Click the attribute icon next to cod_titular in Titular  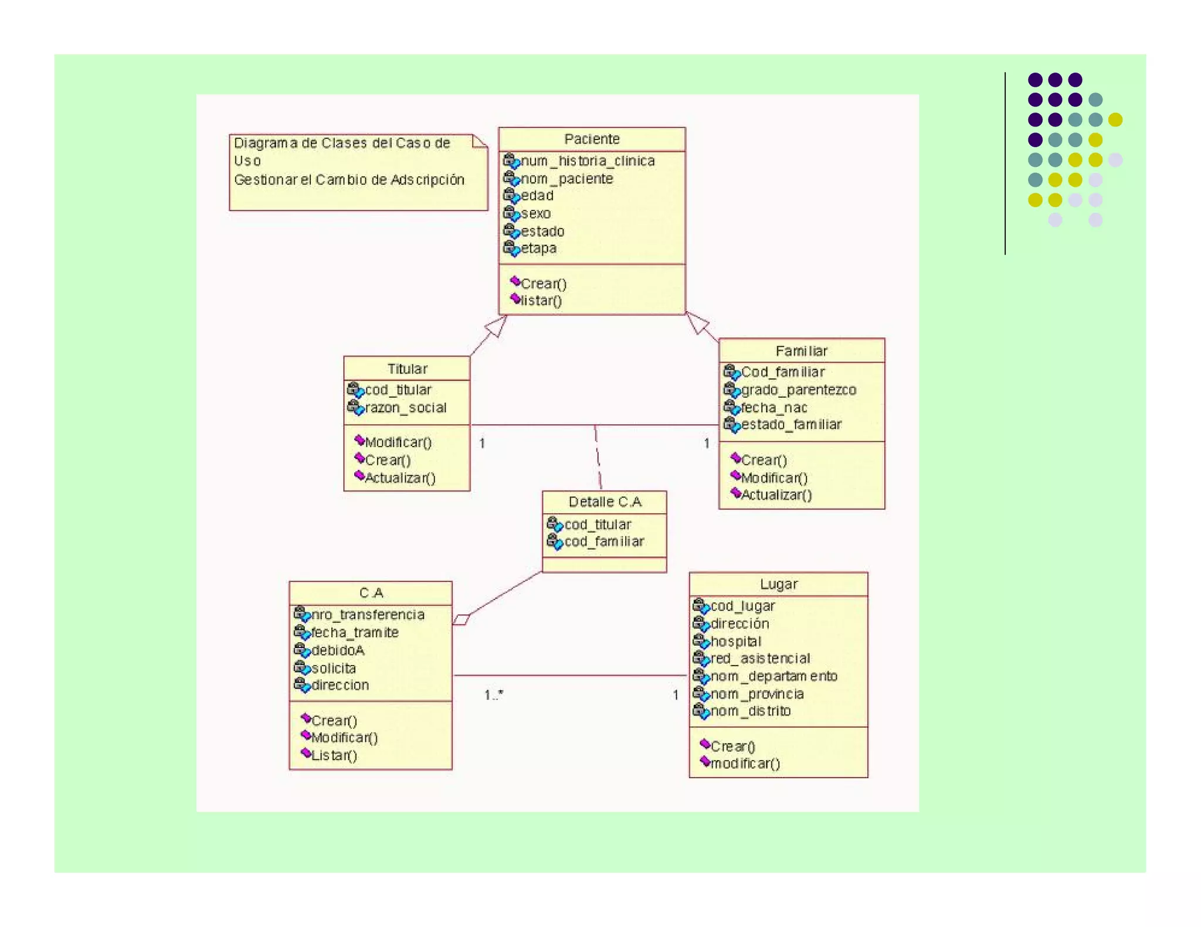point(355,390)
